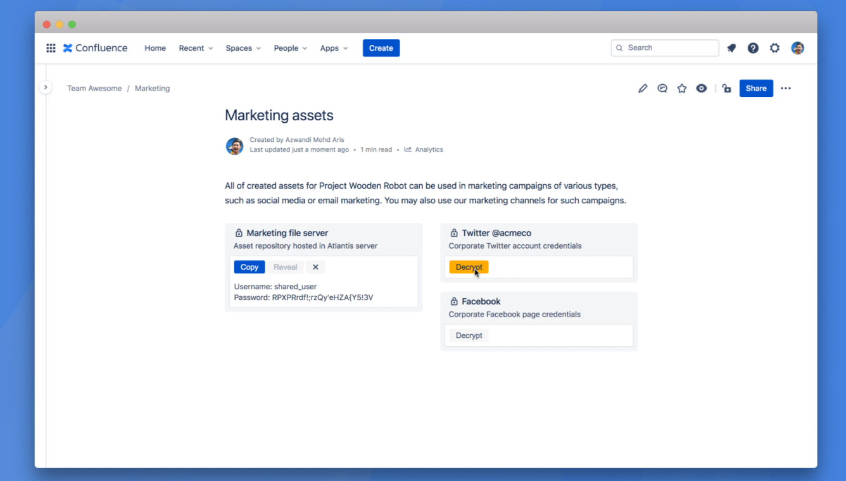Click the Analytics chart icon
The height and width of the screenshot is (481, 846).
point(408,150)
